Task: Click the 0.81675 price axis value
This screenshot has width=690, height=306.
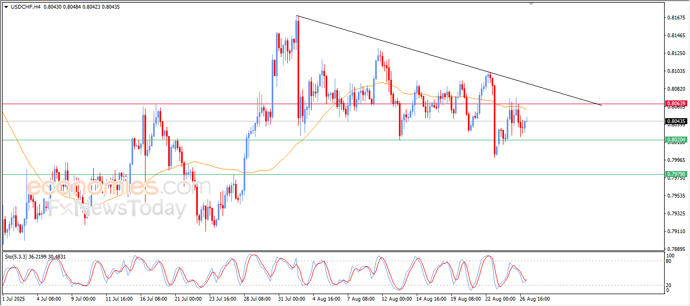Action: pyautogui.click(x=676, y=18)
